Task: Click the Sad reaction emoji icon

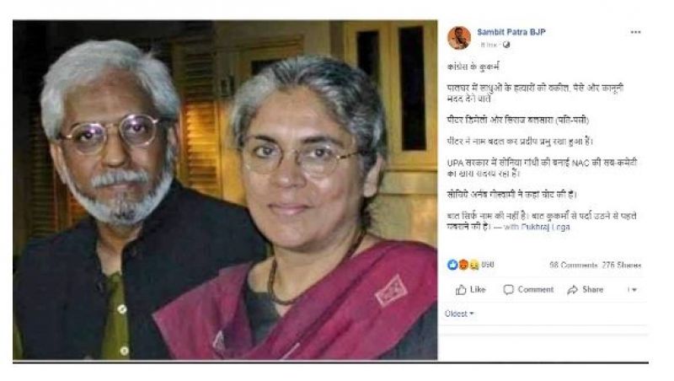Action: [473, 265]
